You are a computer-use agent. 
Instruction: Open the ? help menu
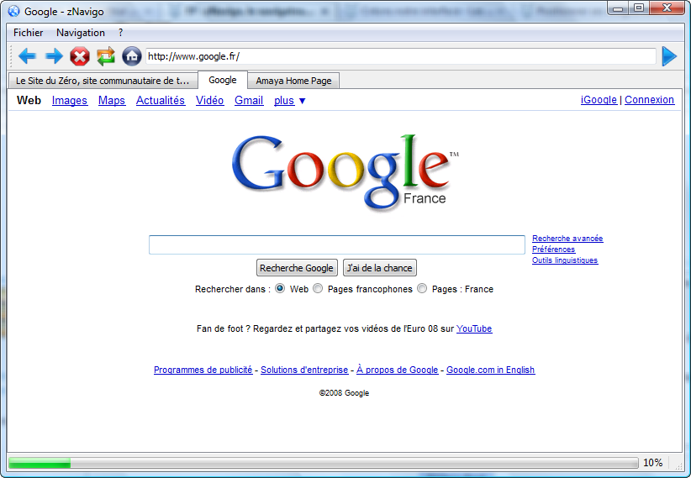pos(121,33)
